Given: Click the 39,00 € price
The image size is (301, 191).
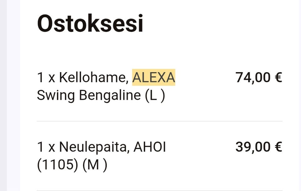Looking at the screenshot, I should click(x=259, y=147).
